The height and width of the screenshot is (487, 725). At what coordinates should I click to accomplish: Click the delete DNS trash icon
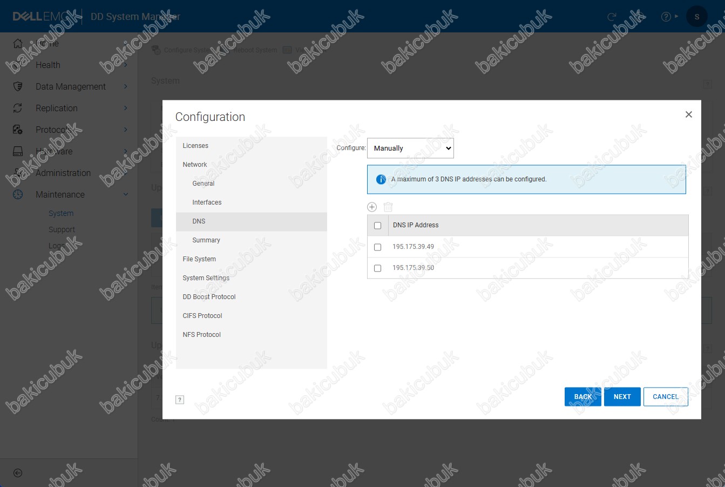pyautogui.click(x=388, y=207)
